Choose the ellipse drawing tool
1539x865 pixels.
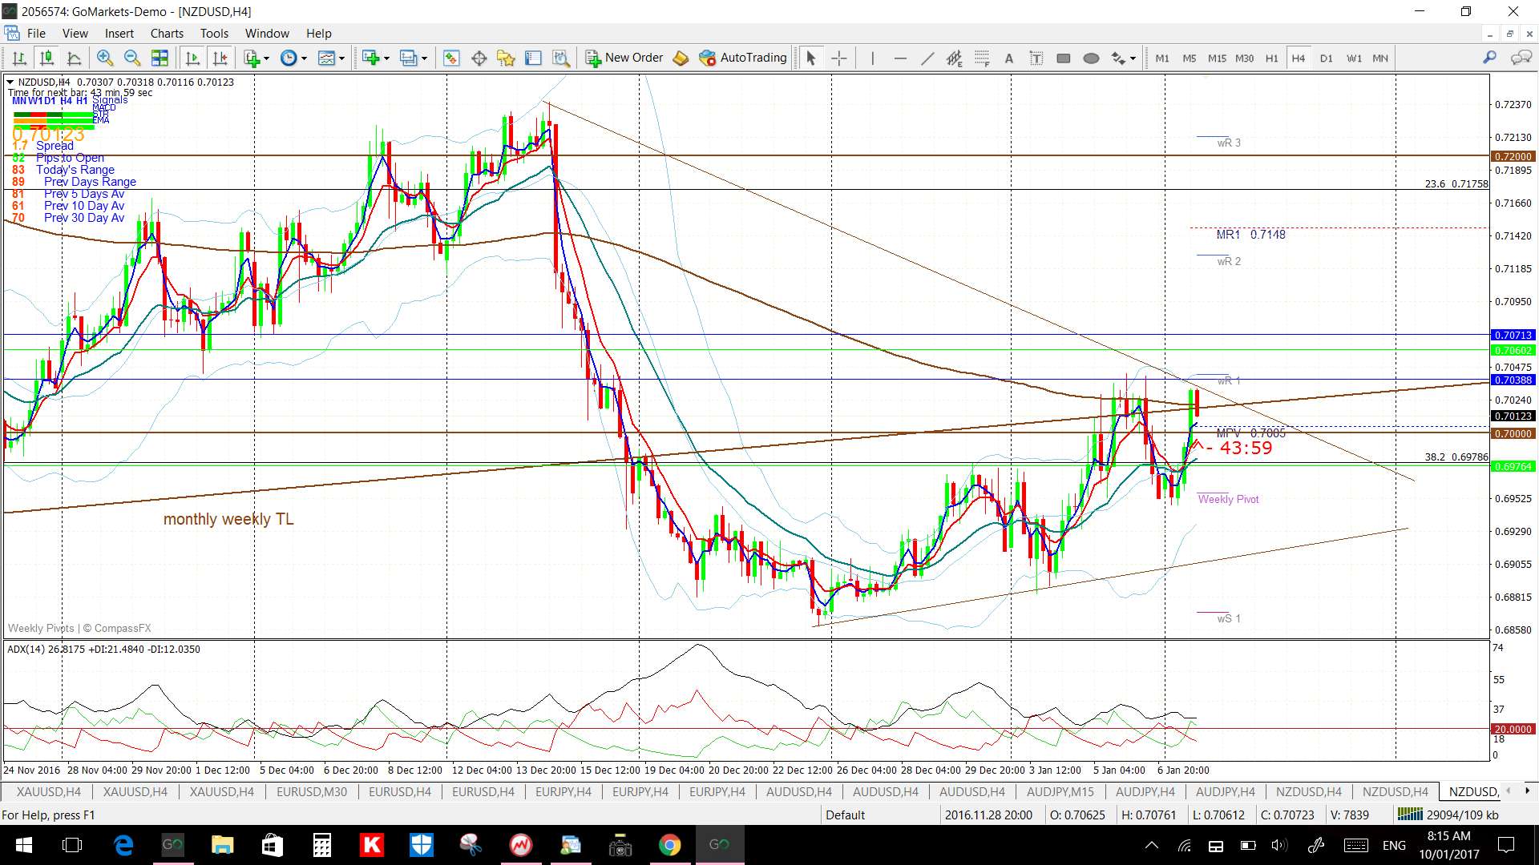1091,58
